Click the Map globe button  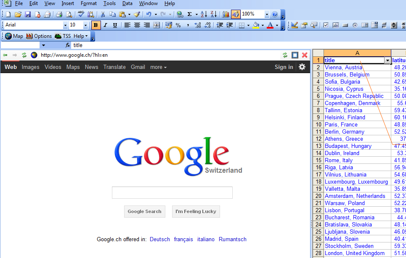(14, 36)
